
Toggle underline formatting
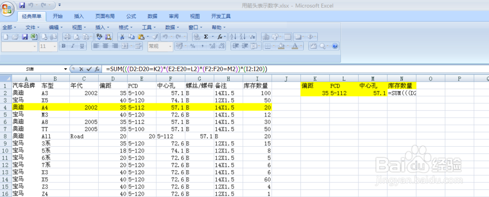(82, 46)
